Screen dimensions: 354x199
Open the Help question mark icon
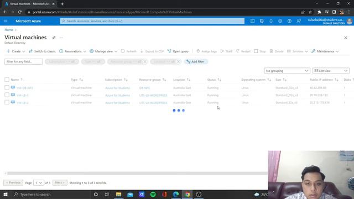click(289, 21)
